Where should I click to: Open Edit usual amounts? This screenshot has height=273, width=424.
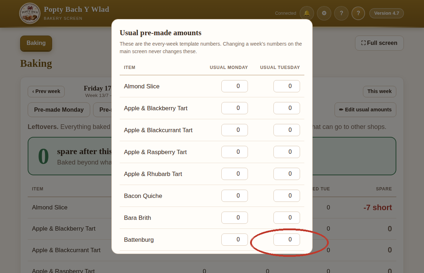click(x=365, y=110)
